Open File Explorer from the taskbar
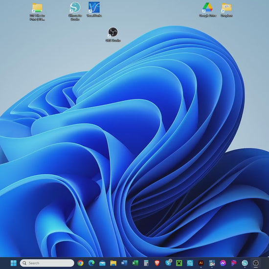269x269 pixels. 113,263
